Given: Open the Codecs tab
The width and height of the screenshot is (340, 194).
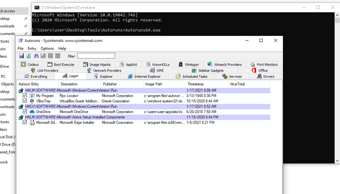Looking at the screenshot, I should pyautogui.click(x=30, y=64).
